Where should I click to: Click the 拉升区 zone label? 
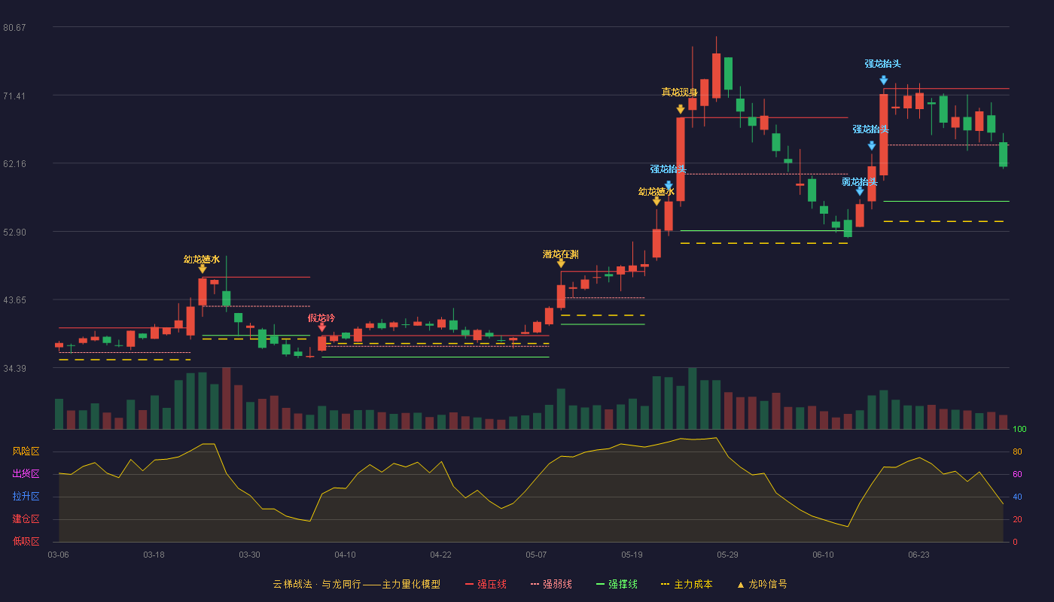(x=26, y=497)
